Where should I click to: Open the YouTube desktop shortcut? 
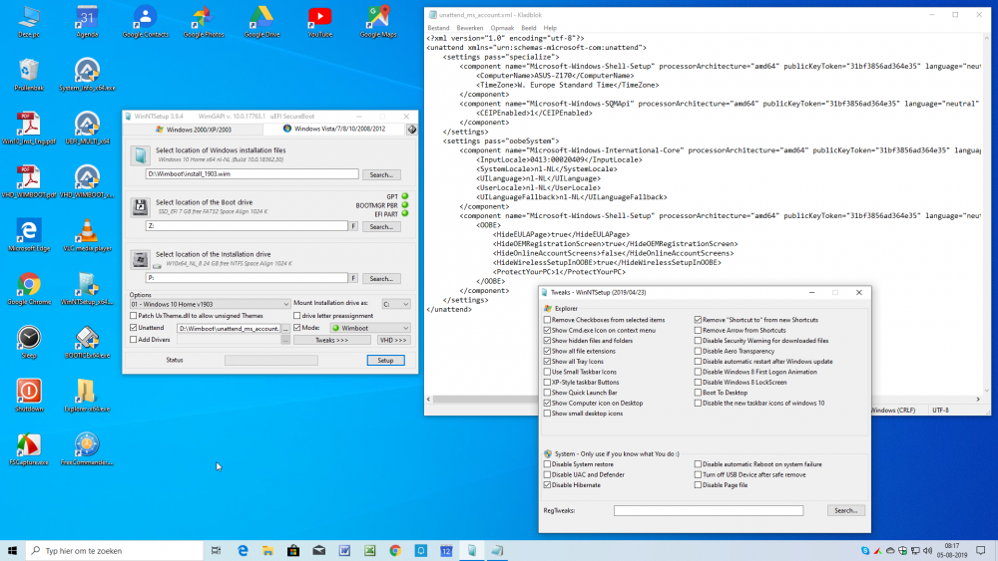coord(320,18)
